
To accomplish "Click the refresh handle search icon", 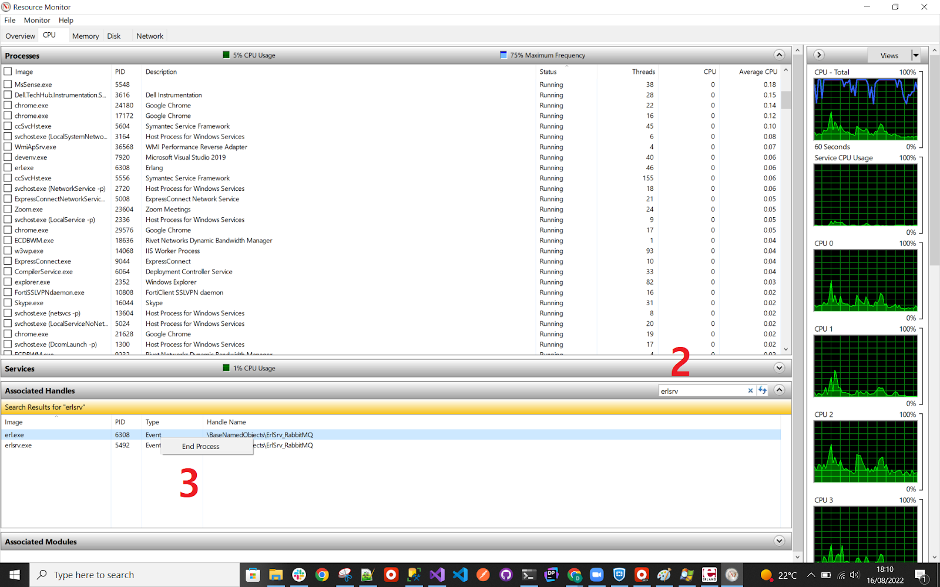I will (762, 390).
